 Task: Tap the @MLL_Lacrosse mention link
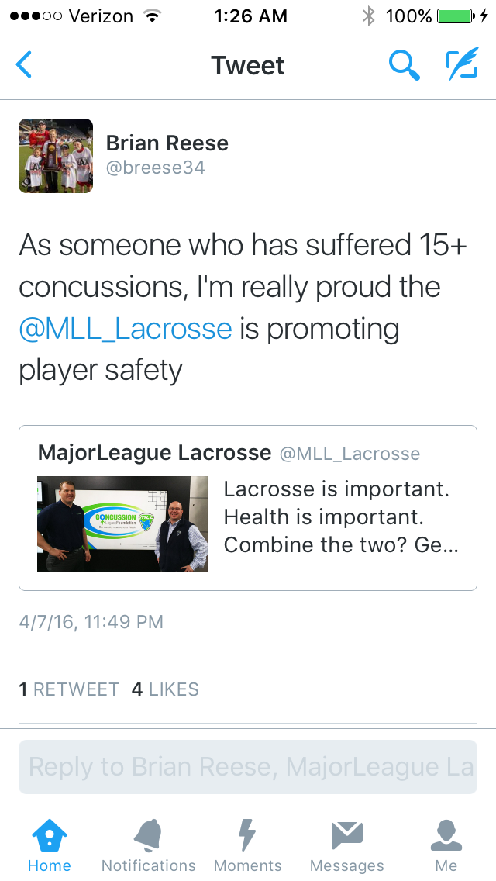click(x=126, y=329)
